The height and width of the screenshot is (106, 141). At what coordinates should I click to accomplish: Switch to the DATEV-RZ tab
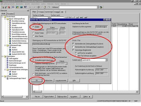click(49, 12)
